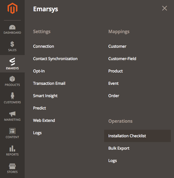The image size is (174, 178).
Task: Open Customer-Field mapping
Action: point(122,59)
